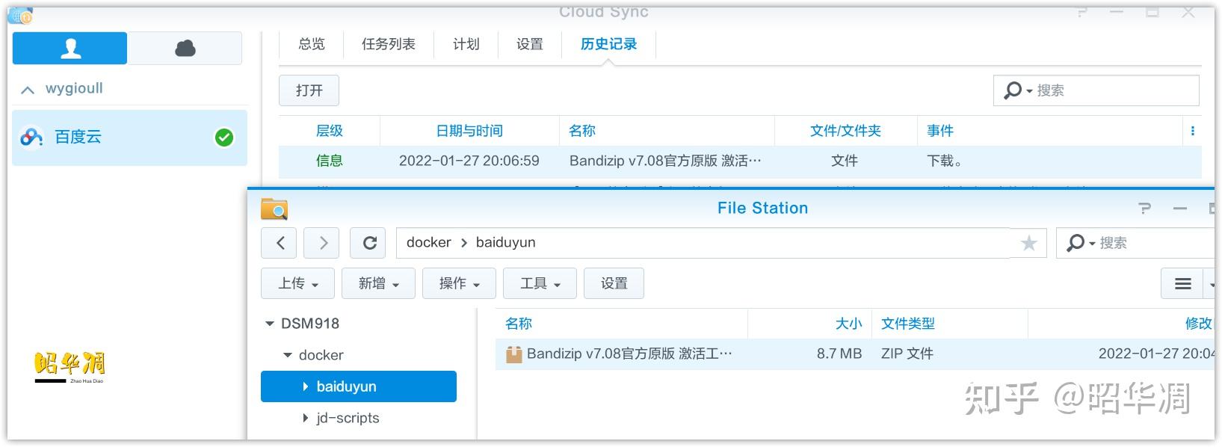Refresh the baiduyun folder listing
The height and width of the screenshot is (447, 1222).
click(368, 243)
